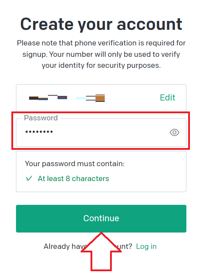Edit the entered email address
The width and height of the screenshot is (202, 273).
[x=167, y=98]
